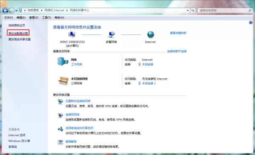Screen dimensions: 255x155
Task: Open the recent pages dropdown arrow
Action: [16, 11]
